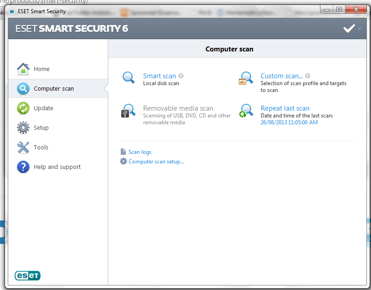The image size is (371, 290).
Task: Start a Smart scan
Action: point(160,76)
